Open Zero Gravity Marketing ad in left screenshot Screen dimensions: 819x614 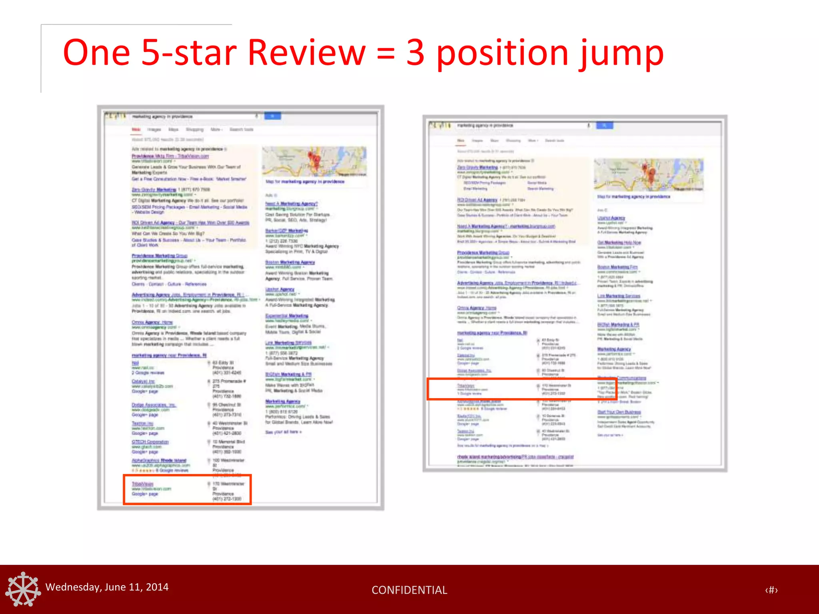(154, 189)
